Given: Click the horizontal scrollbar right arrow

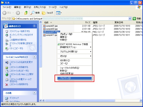Looking at the screenshot, I should pos(141,100).
